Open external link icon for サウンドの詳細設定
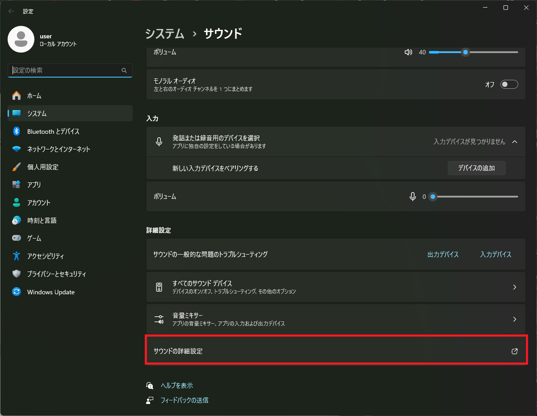Screen dimensions: 537x416 (514, 351)
